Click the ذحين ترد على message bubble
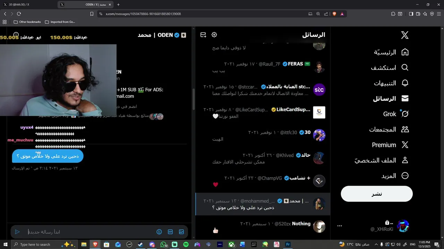 [x=48, y=156]
